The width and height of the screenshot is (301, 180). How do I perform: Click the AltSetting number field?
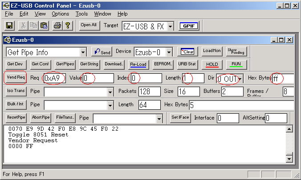tap(276, 118)
